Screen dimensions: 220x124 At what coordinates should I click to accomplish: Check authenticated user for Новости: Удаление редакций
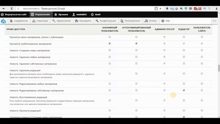pyautogui.click(x=136, y=73)
